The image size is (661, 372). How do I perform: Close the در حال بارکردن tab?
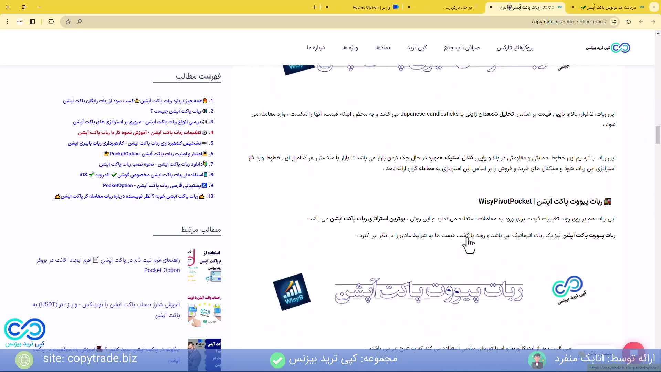point(409,7)
